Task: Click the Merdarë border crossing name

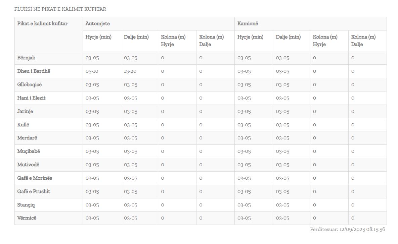Action: pyautogui.click(x=27, y=138)
